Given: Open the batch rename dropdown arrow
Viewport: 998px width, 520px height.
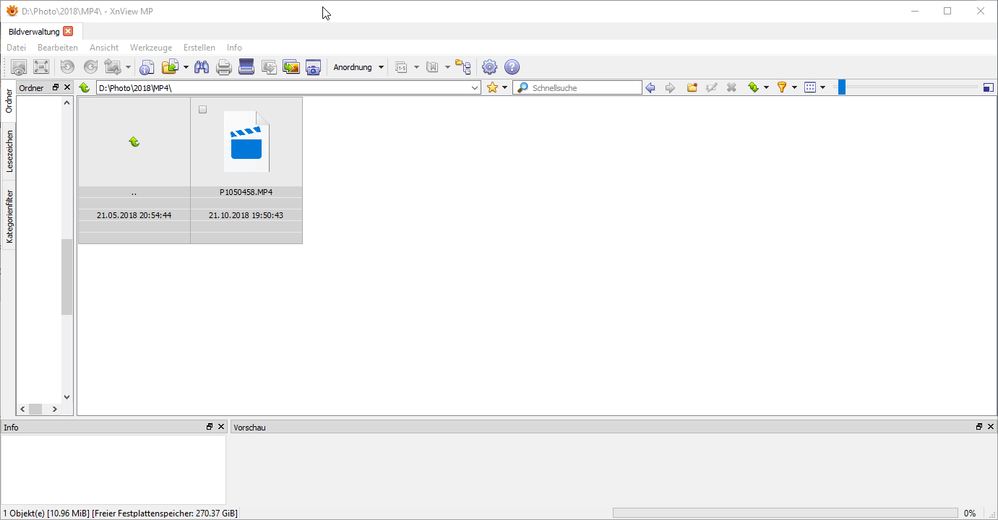Looking at the screenshot, I should point(416,67).
